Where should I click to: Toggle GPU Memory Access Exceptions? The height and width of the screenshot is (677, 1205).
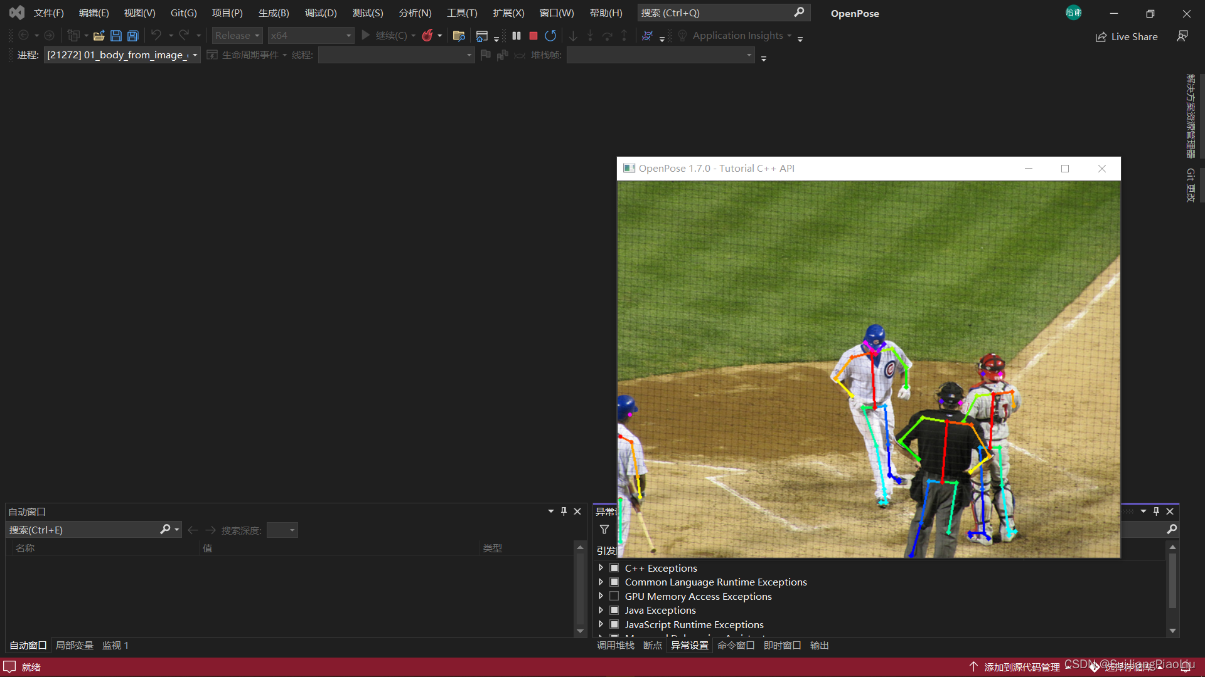pos(616,596)
